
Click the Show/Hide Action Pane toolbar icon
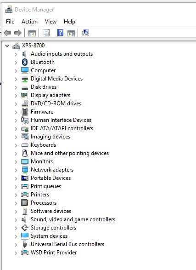point(71,33)
